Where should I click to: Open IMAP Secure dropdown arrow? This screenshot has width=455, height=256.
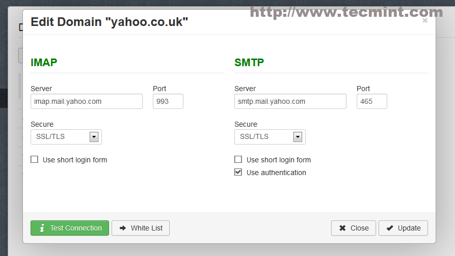(94, 137)
